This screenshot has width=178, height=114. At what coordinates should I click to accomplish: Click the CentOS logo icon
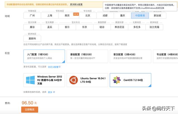[117, 80]
